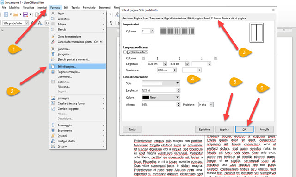Screen dimensions: 296x177
Task: Click the Ruota o ribalta icon
Action: point(53,141)
